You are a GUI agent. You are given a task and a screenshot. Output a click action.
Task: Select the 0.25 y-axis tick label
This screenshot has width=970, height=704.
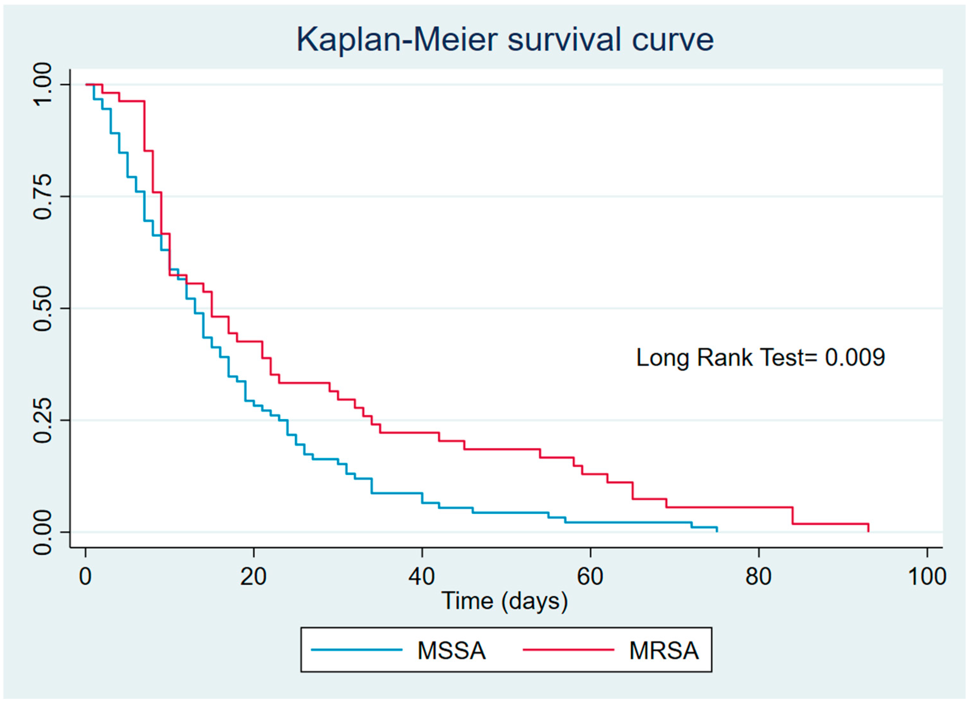click(x=43, y=420)
